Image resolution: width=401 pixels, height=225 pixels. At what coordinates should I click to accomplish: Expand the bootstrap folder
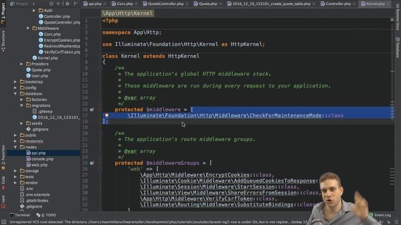pyautogui.click(x=16, y=82)
